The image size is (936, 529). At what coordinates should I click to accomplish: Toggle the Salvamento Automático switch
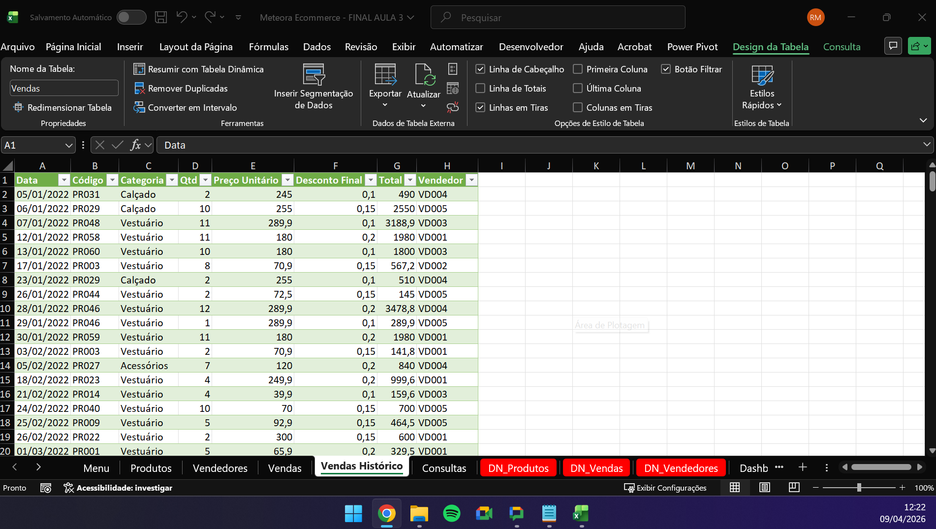click(131, 17)
